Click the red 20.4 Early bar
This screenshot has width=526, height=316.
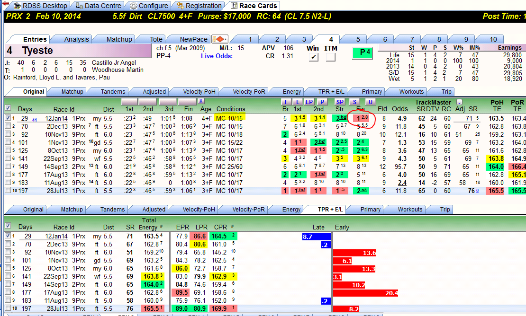click(366, 293)
